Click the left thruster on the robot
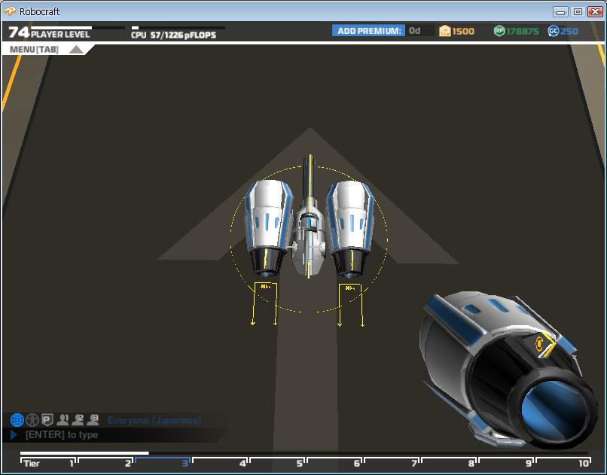 point(268,228)
